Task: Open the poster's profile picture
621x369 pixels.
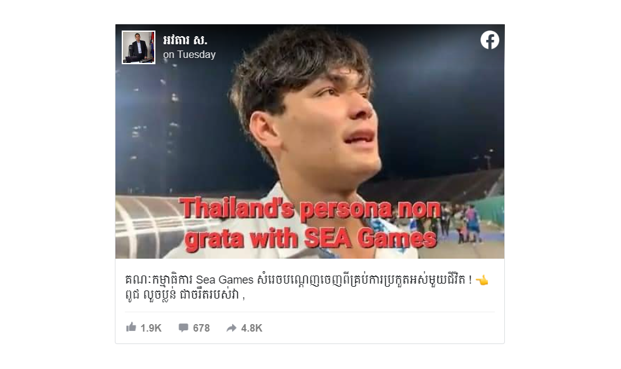Action: (139, 47)
